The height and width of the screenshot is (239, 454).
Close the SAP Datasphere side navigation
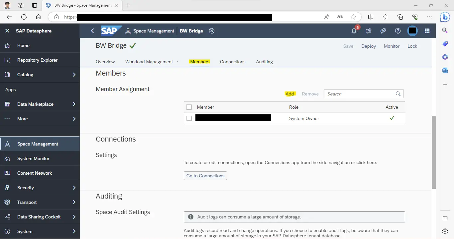[x=7, y=31]
